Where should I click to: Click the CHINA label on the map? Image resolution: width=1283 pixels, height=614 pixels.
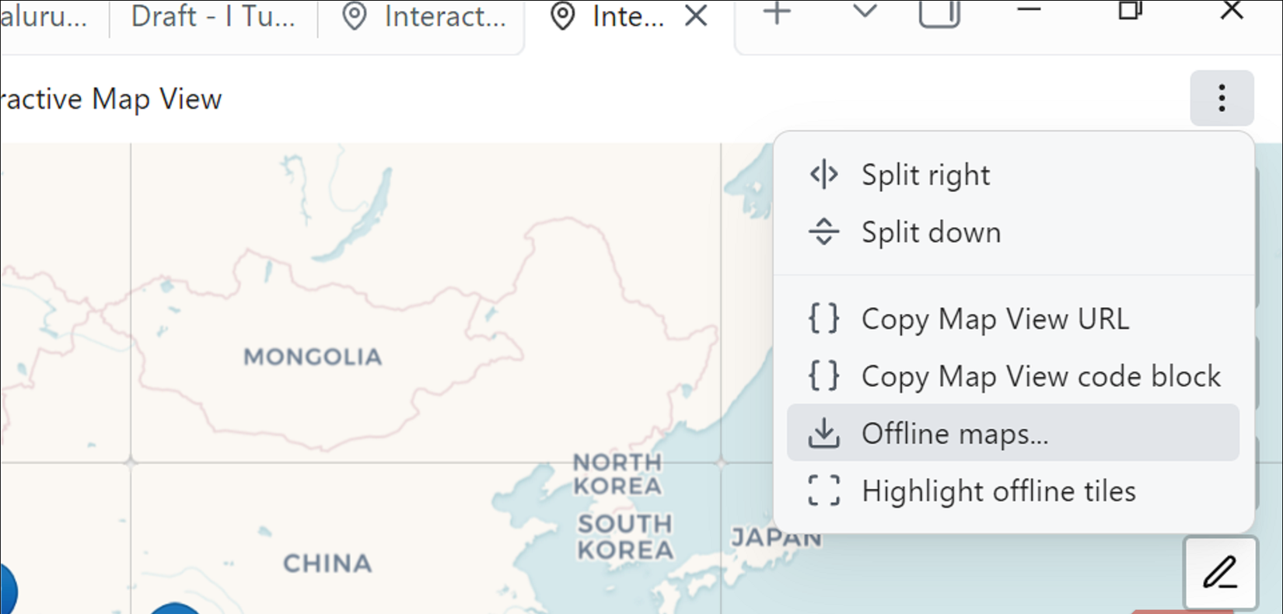(327, 563)
